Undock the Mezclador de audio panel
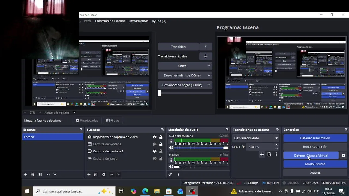The width and height of the screenshot is (349, 196). (227, 130)
